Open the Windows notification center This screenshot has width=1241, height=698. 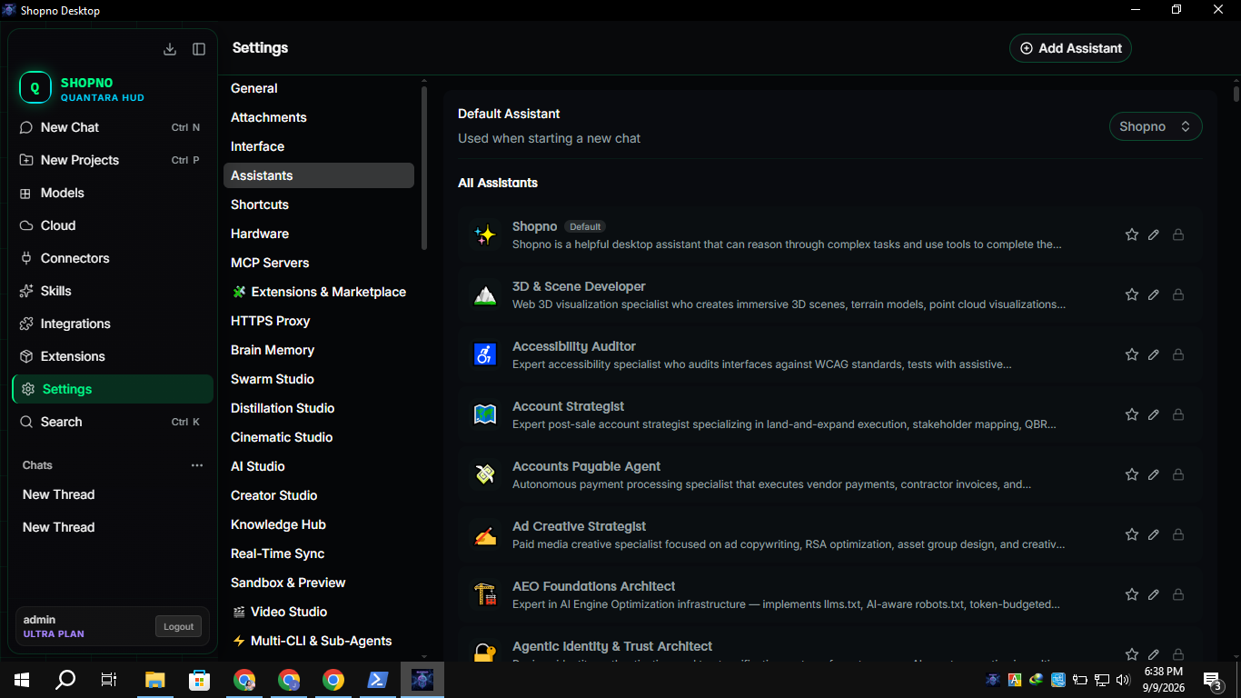pyautogui.click(x=1213, y=680)
